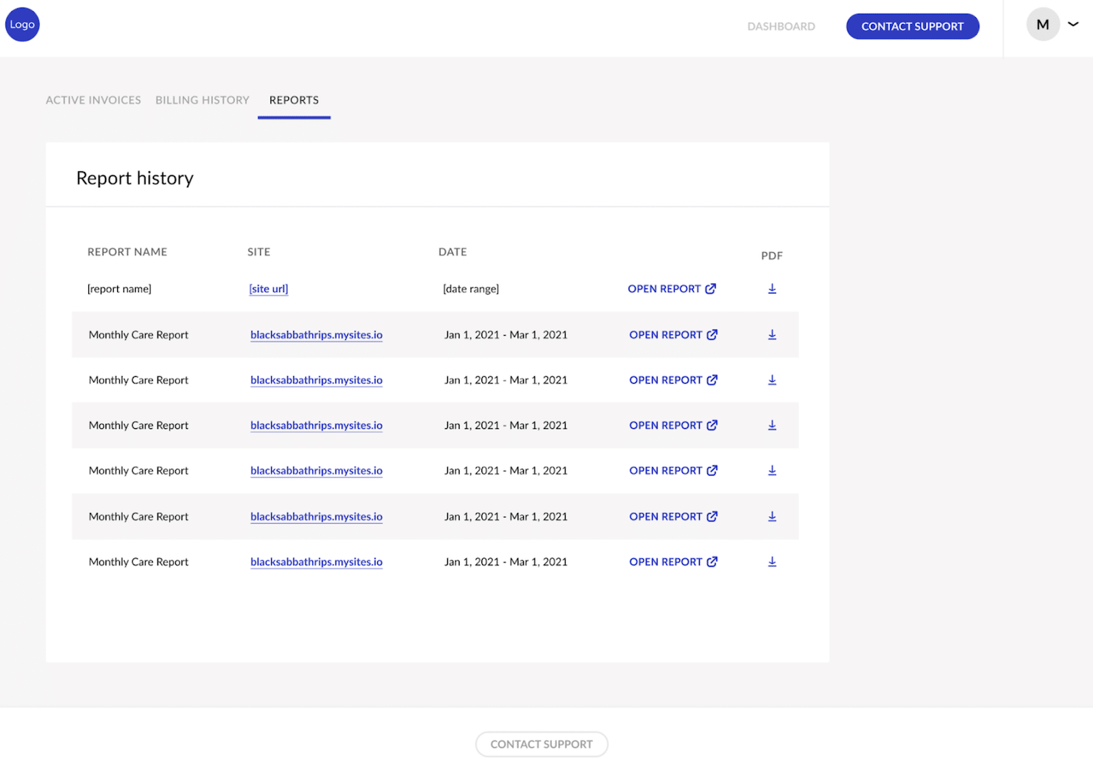Open report in the [report name] row
Image resolution: width=1093 pixels, height=777 pixels.
671,289
